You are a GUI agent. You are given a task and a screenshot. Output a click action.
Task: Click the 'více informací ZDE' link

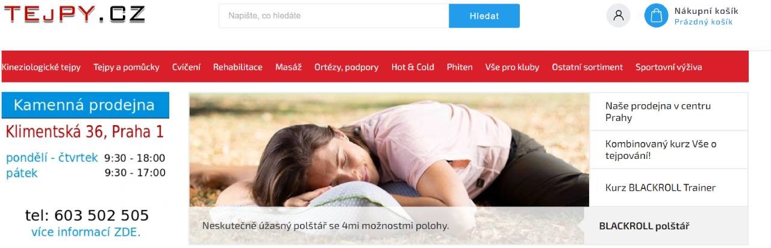click(86, 232)
